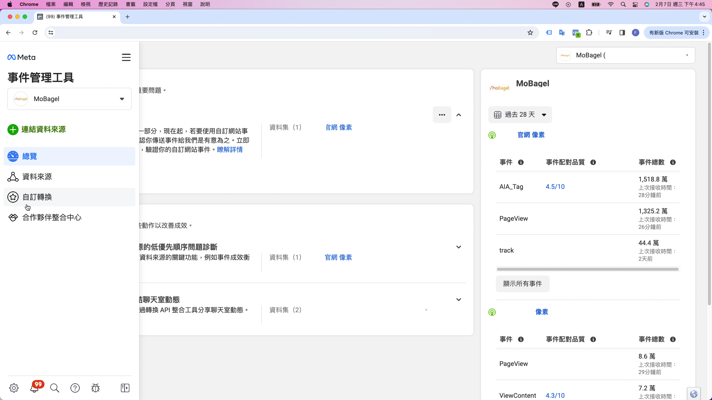Open the three-dot more options button
The width and height of the screenshot is (712, 400).
[x=442, y=115]
